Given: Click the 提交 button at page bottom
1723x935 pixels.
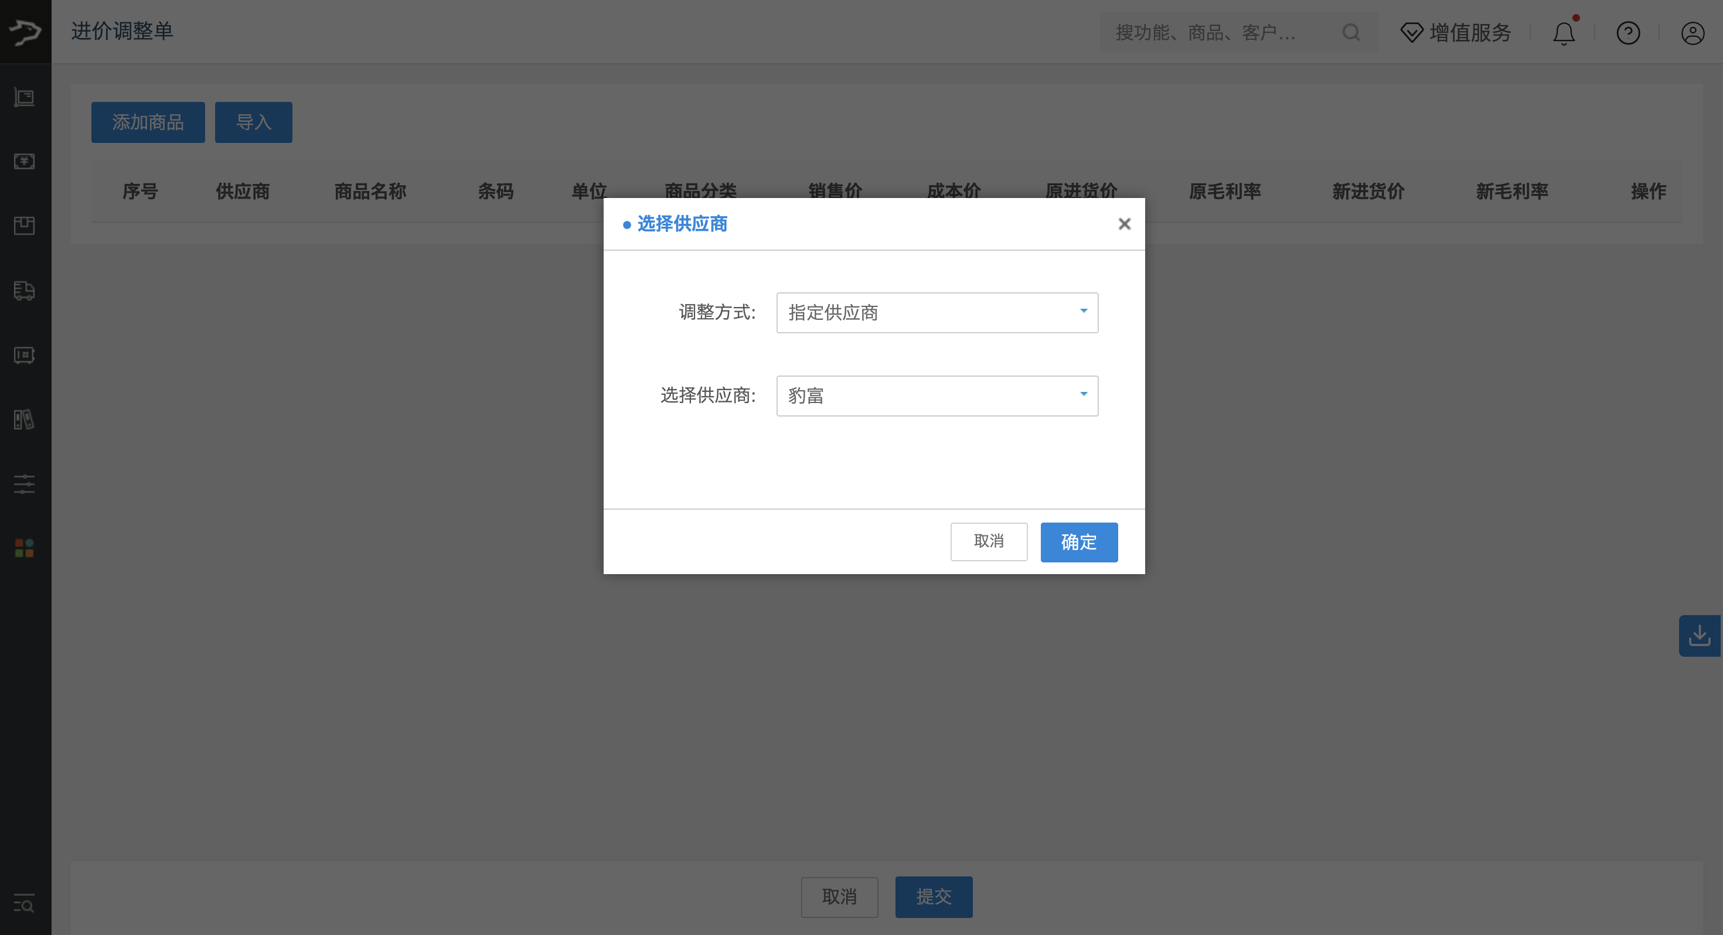Looking at the screenshot, I should coord(934,897).
